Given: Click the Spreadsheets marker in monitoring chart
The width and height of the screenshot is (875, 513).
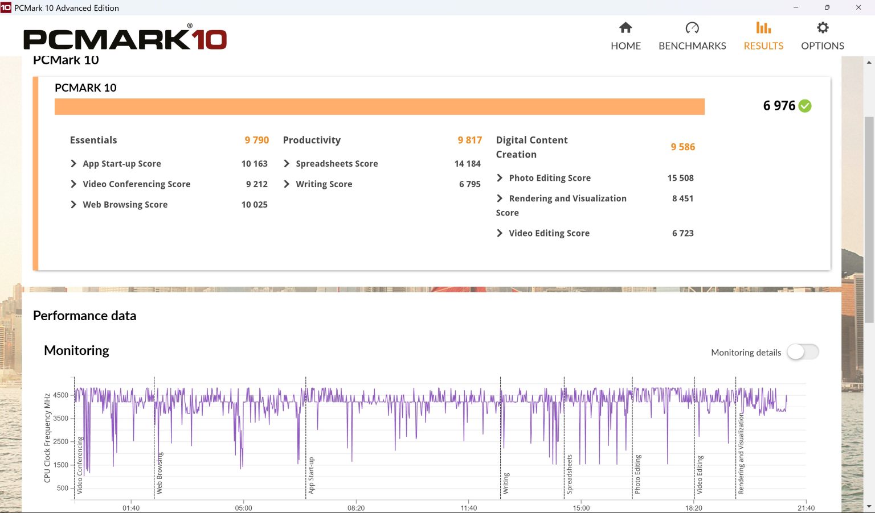Looking at the screenshot, I should (x=569, y=473).
